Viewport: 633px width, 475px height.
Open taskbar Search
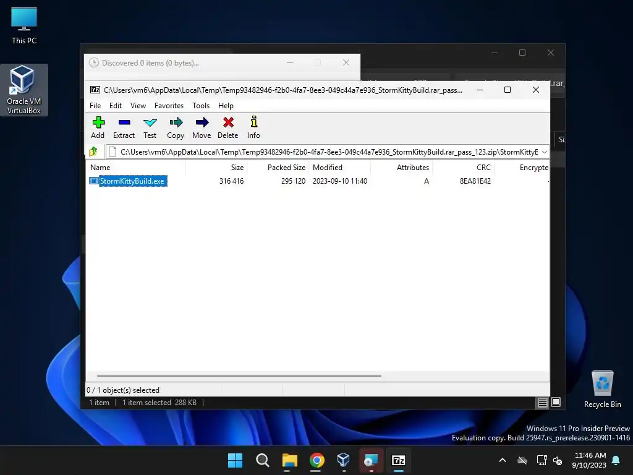(x=262, y=460)
